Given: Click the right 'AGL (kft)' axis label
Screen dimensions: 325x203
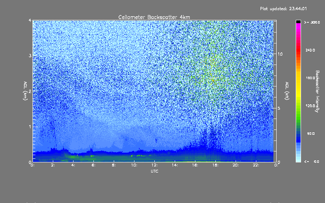Looking at the screenshot, I should click(x=287, y=91).
